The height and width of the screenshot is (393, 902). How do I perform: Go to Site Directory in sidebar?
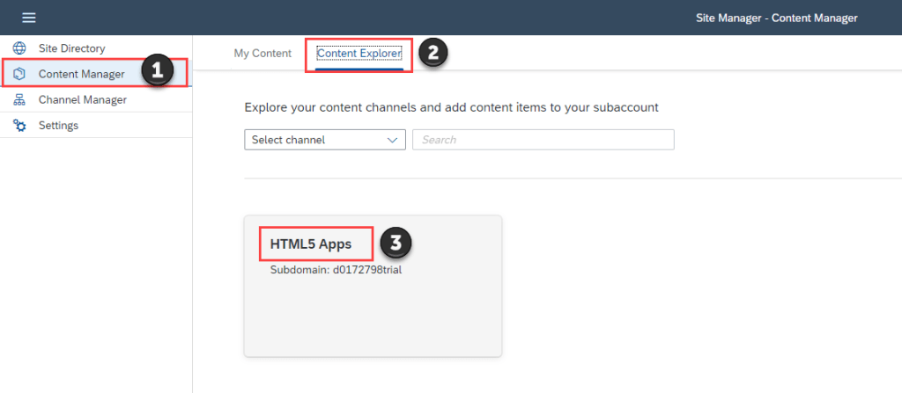pyautogui.click(x=71, y=48)
